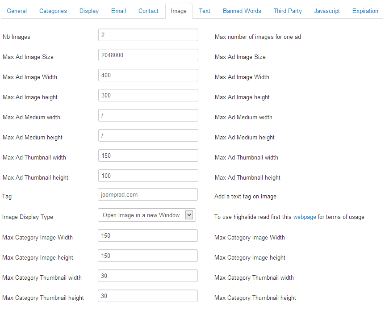Image resolution: width=385 pixels, height=311 pixels.
Task: Follow the highslide webpage link
Action: [305, 217]
